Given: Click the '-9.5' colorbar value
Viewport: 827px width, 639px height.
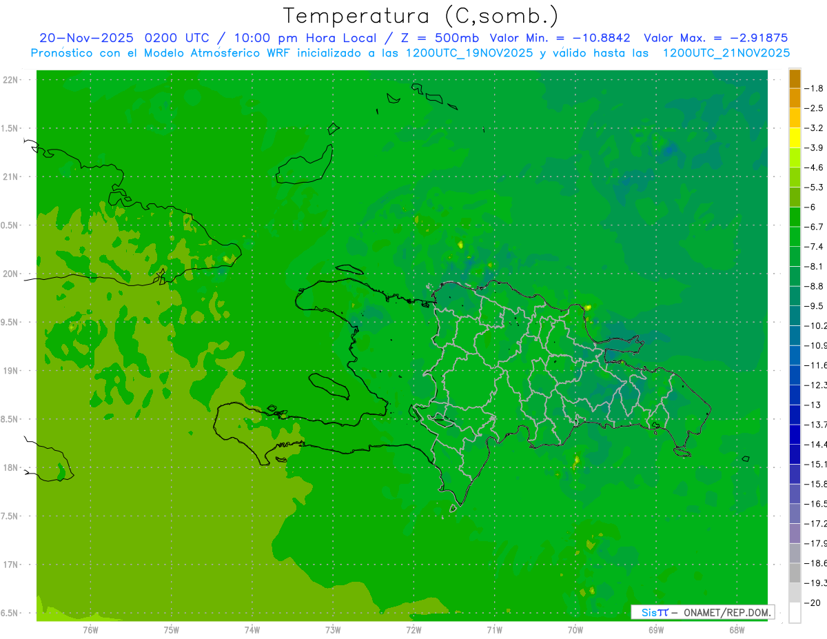Looking at the screenshot, I should pos(815,305).
